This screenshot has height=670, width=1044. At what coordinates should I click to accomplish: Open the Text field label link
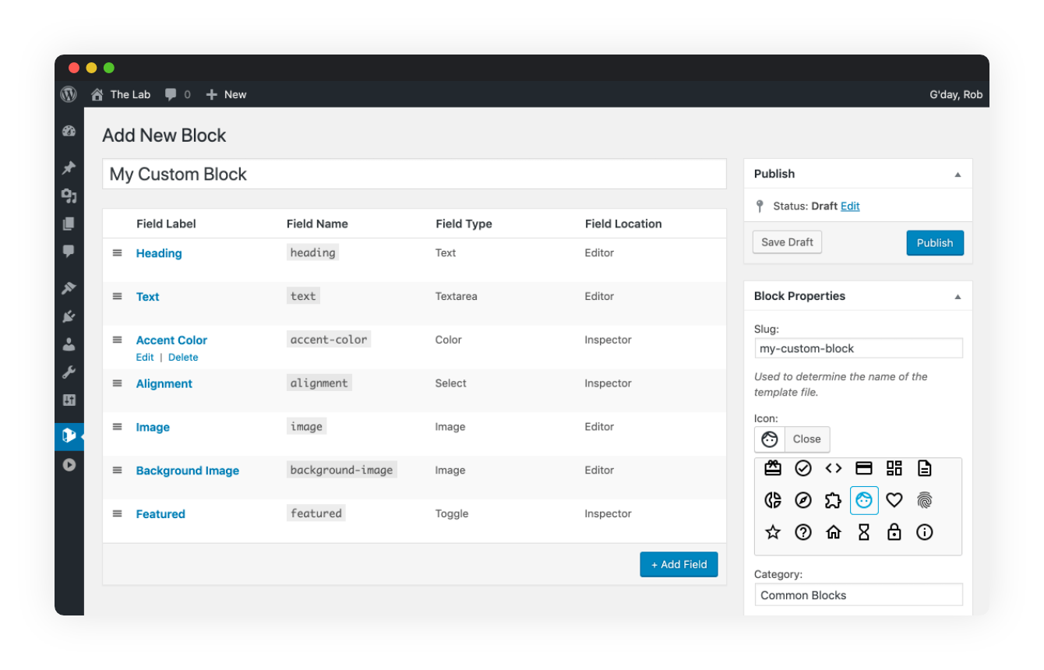(x=147, y=297)
